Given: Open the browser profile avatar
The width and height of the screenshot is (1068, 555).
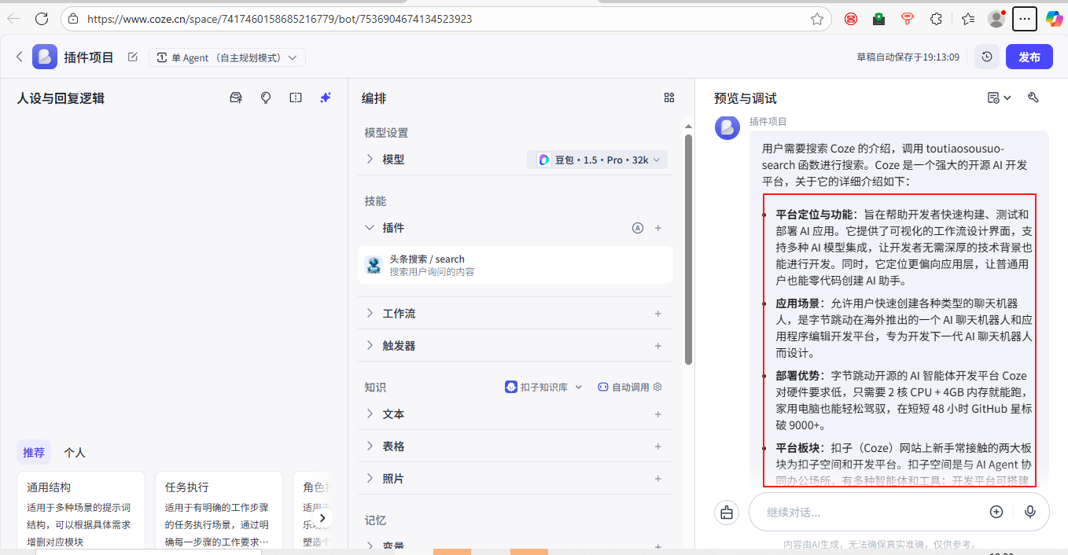Looking at the screenshot, I should coord(997,19).
